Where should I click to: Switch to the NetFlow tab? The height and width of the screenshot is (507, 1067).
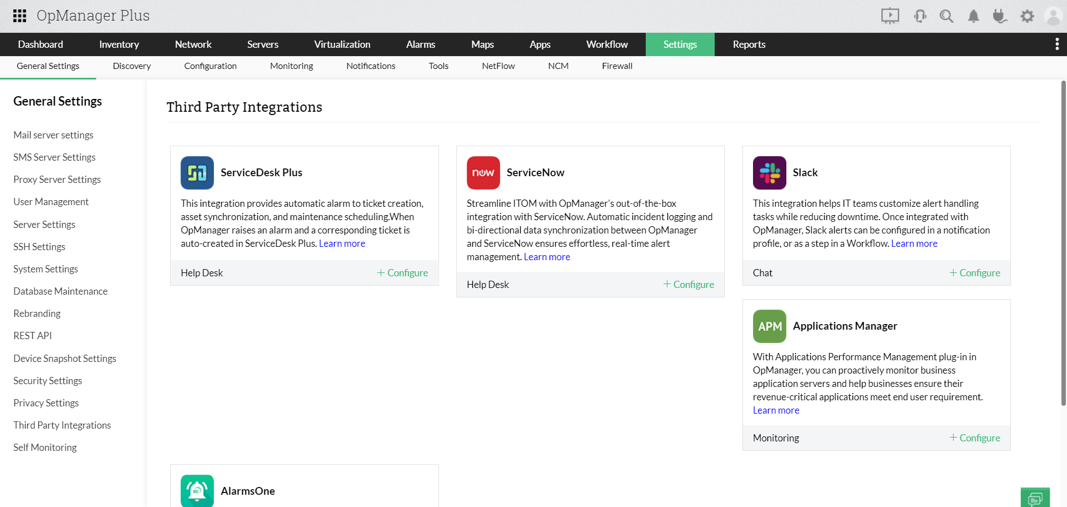498,66
